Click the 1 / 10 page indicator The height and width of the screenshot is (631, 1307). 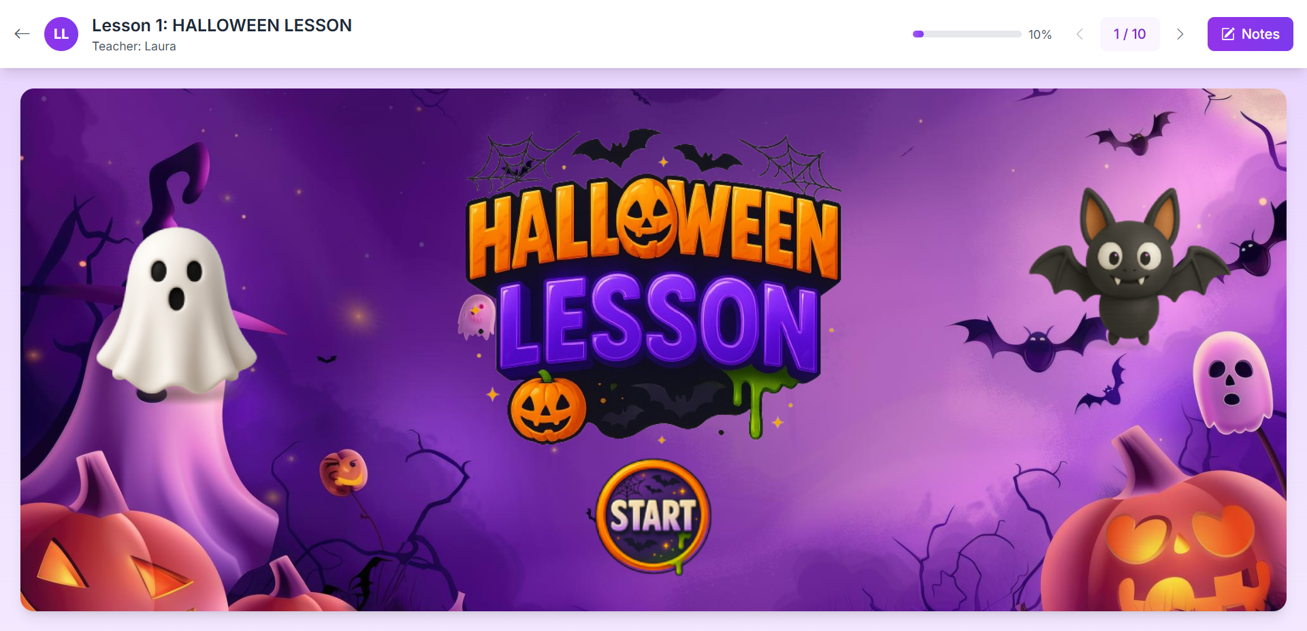tap(1129, 34)
